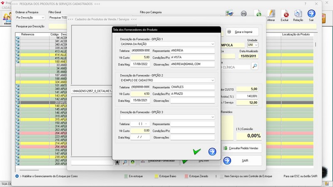Screen dimensions: 333x187
Task: Open the Ordenar a Pesquisa dropdown
Action: pos(42,18)
